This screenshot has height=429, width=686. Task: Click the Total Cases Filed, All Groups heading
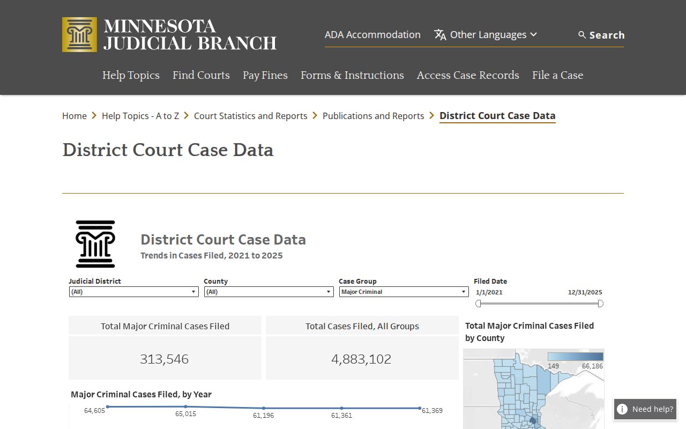pyautogui.click(x=362, y=326)
